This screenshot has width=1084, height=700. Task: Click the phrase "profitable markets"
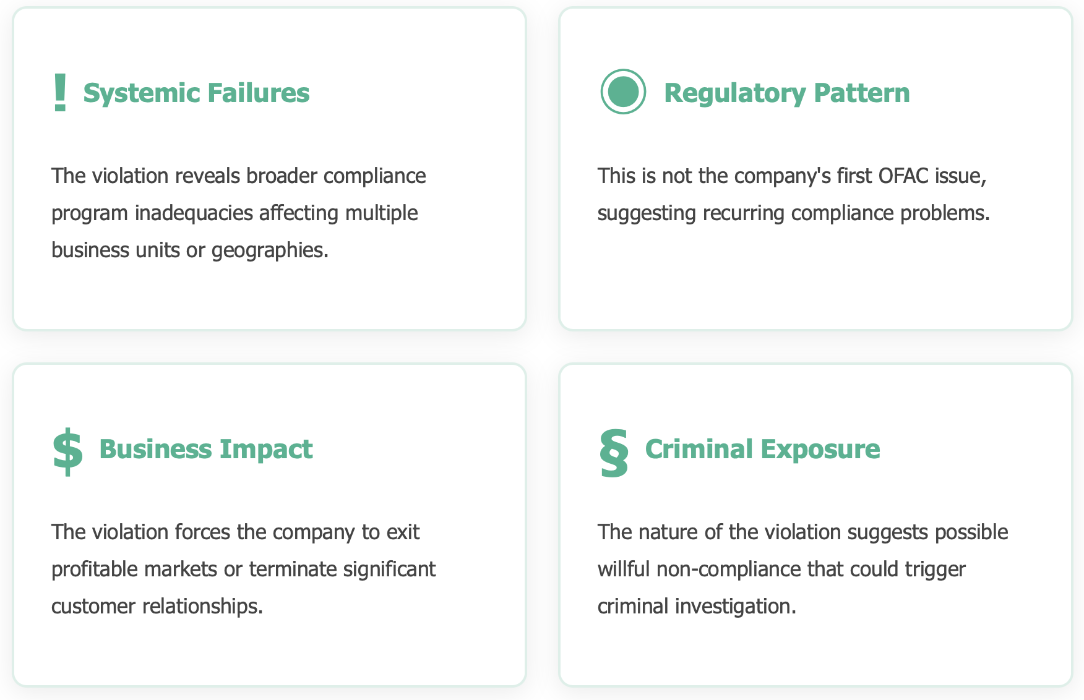[134, 569]
